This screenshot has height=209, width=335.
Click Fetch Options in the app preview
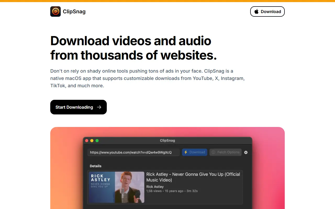(226, 152)
